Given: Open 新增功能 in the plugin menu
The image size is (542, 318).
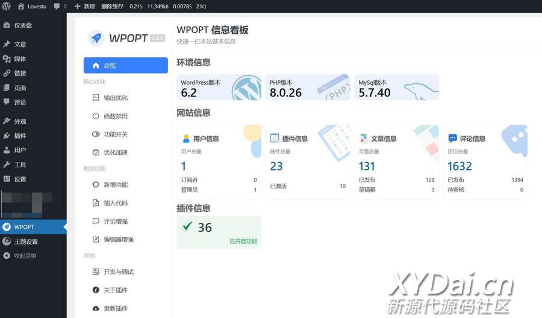Looking at the screenshot, I should coord(116,185).
